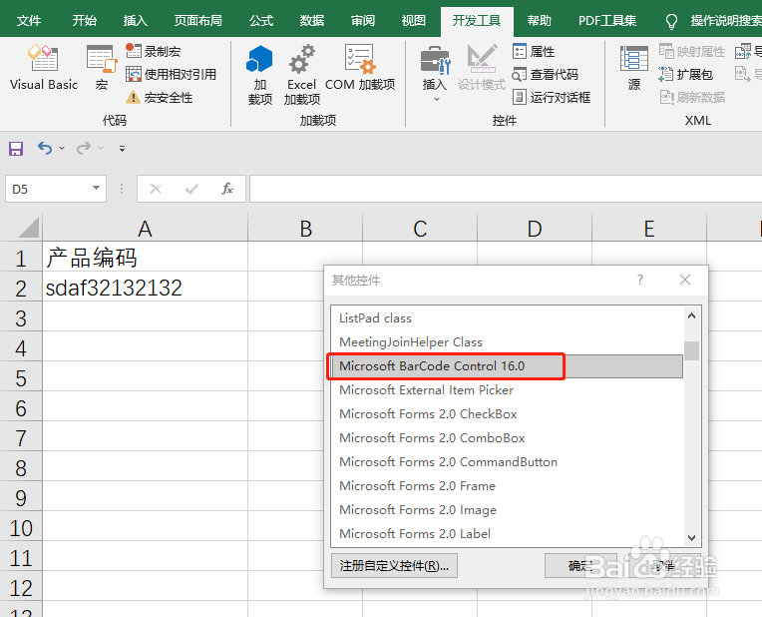Click Register Custom Control (注册自定义控件)
This screenshot has height=617, width=762.
click(x=394, y=565)
